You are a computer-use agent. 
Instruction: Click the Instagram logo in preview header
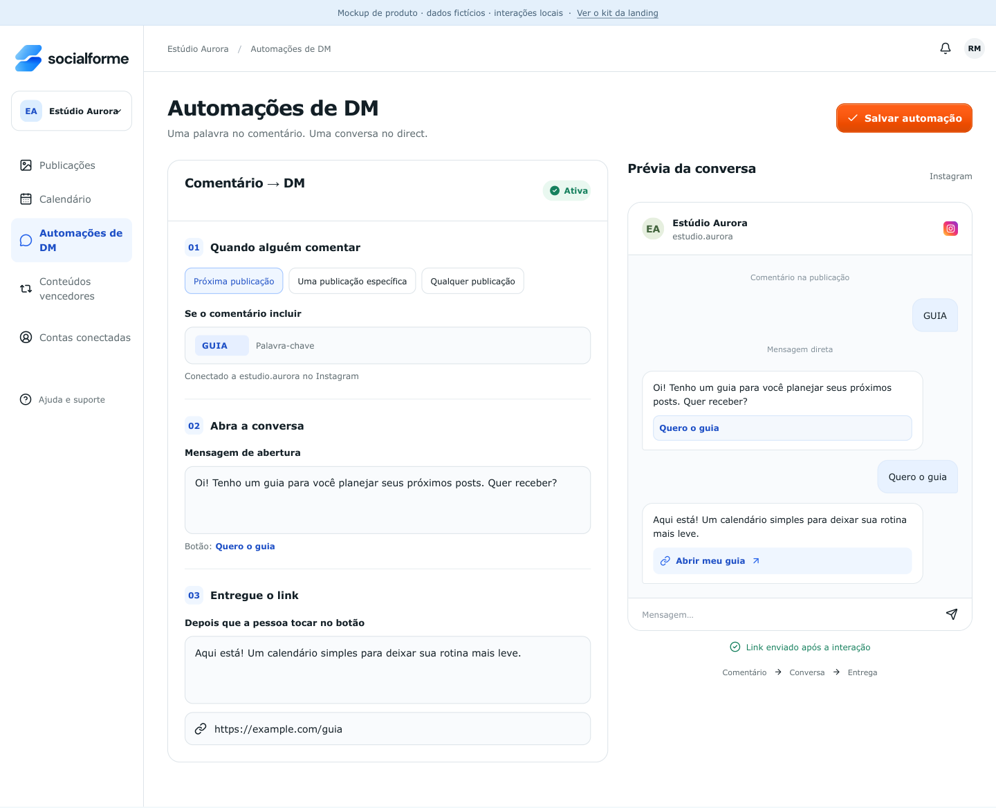[951, 228]
